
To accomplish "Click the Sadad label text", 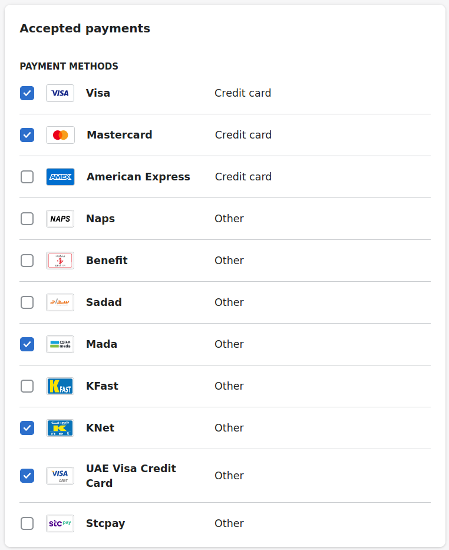I will point(104,302).
